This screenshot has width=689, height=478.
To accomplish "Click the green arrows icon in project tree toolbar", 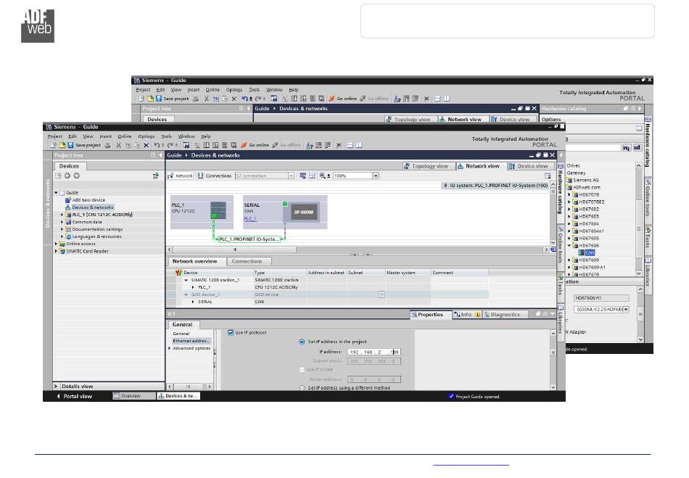I will coord(155,176).
